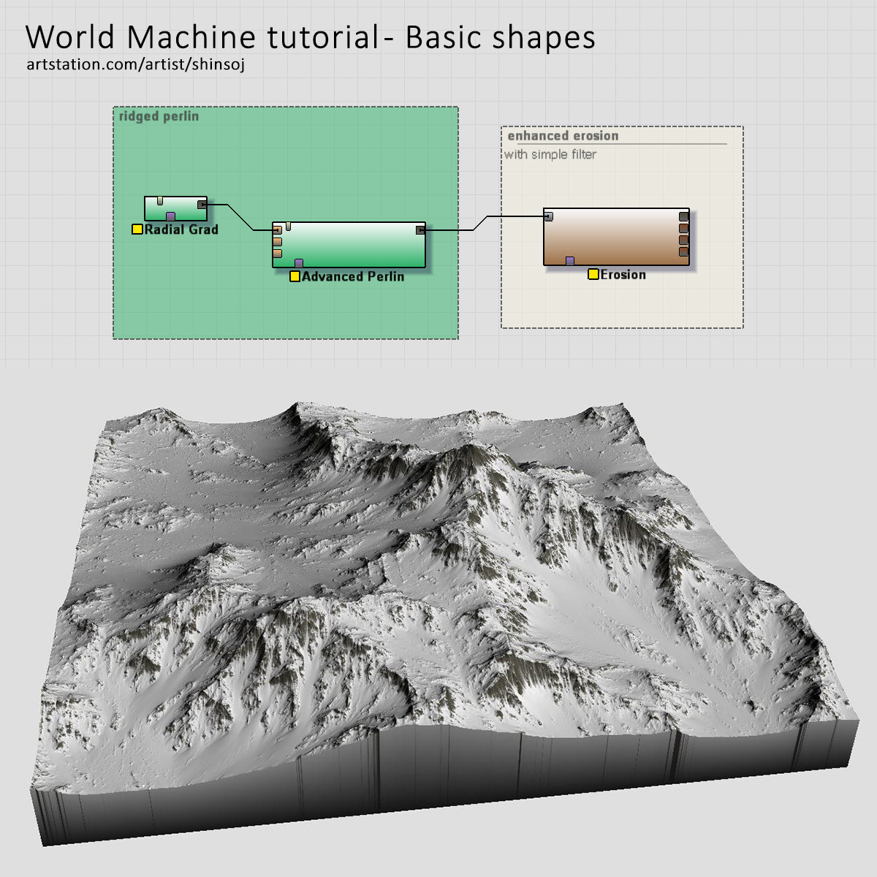Click the bottom orange input port on Advanced Perlin
The width and height of the screenshot is (877, 877).
(x=277, y=252)
